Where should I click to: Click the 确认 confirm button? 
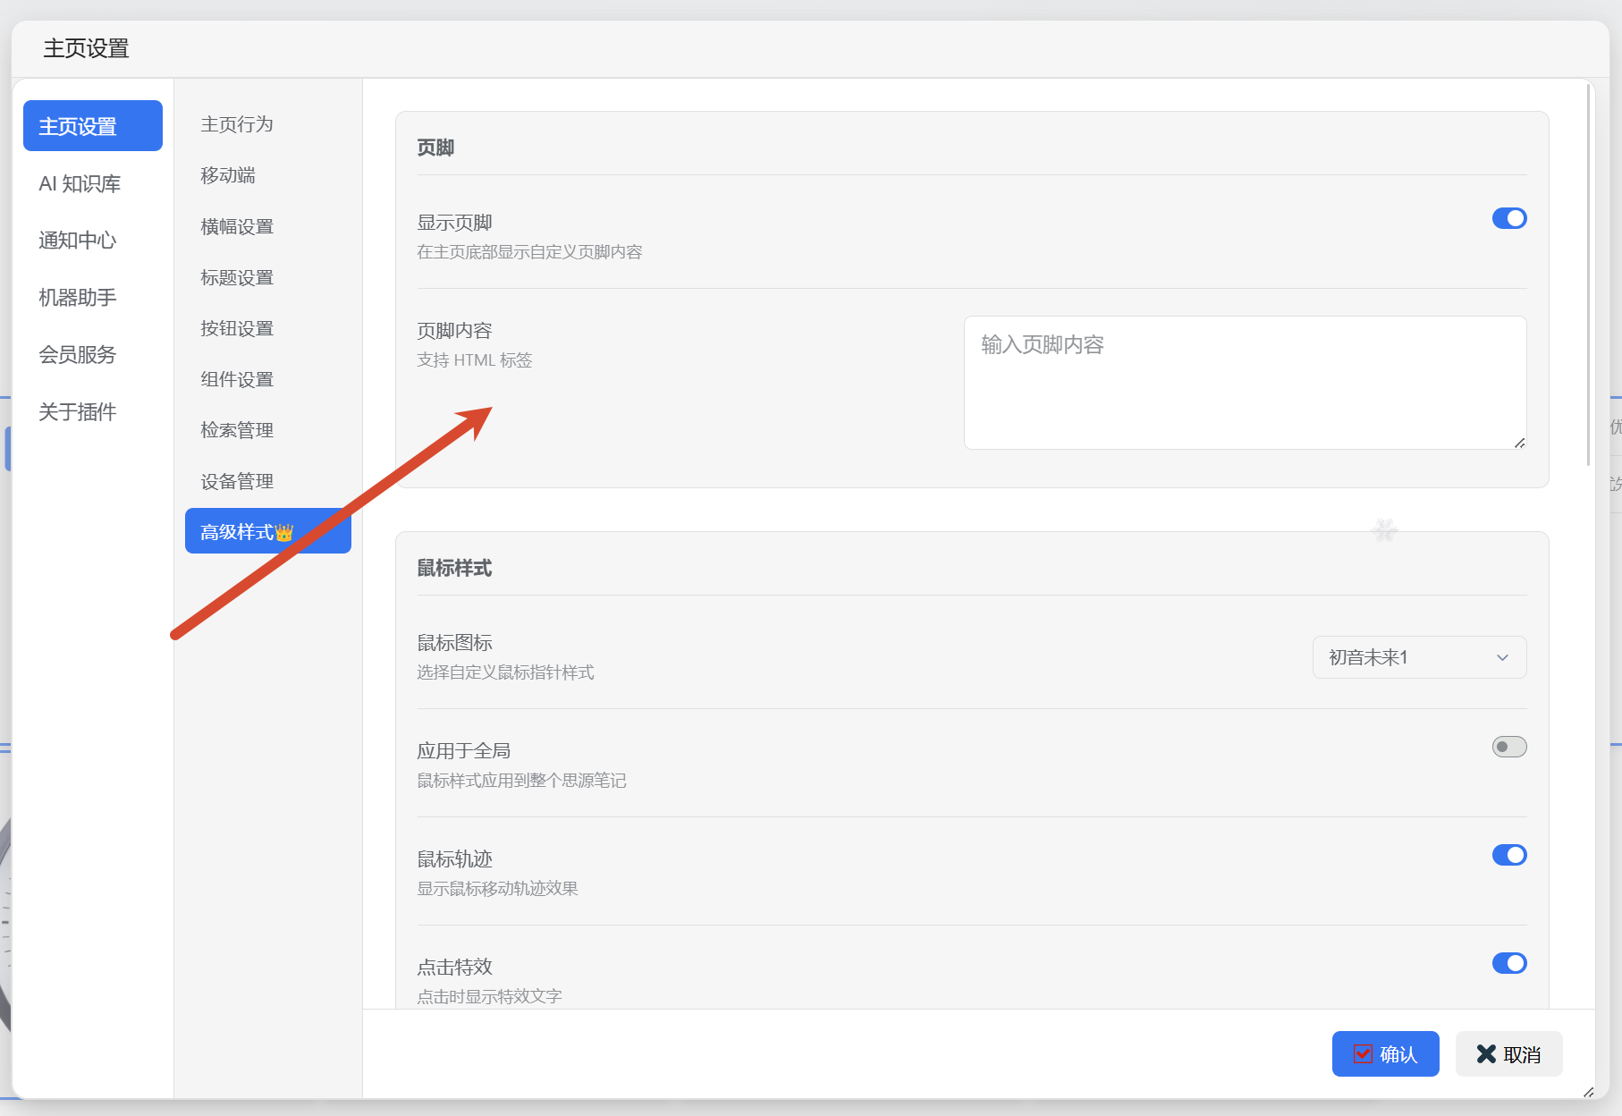click(1385, 1053)
